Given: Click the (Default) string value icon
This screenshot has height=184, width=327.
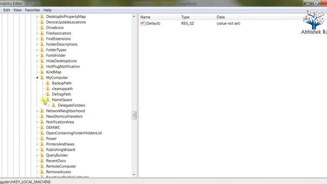Looking at the screenshot, I should pos(143,23).
